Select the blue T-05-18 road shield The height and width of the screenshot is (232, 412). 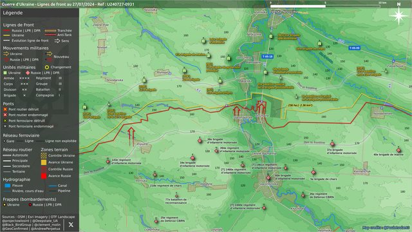(x=268, y=57)
